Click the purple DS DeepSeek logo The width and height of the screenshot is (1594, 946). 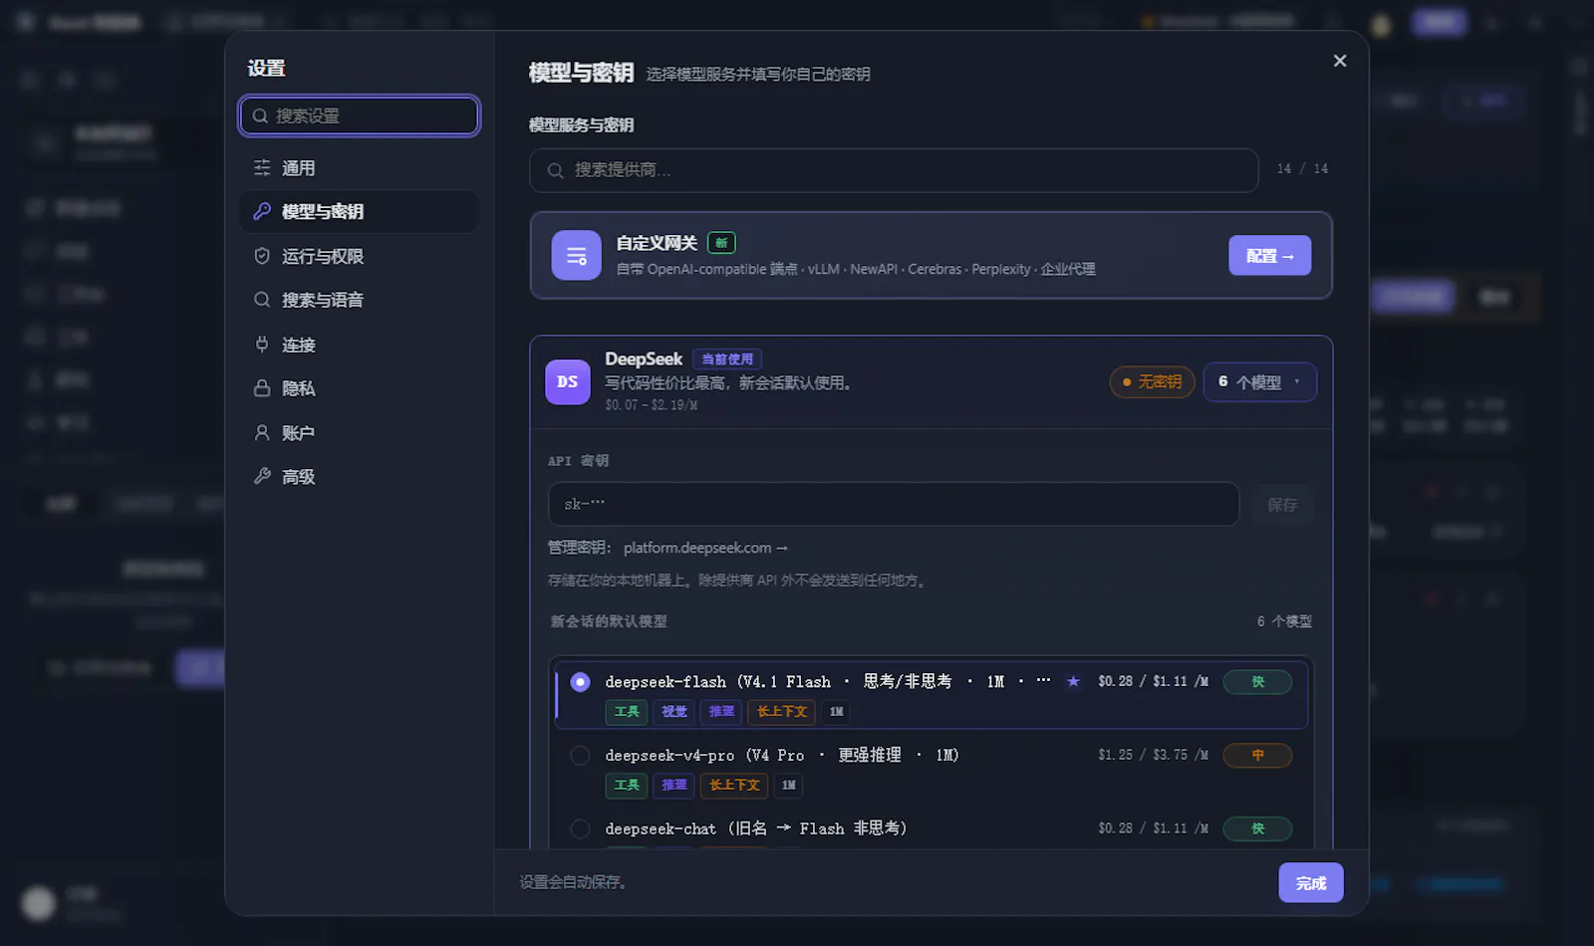click(568, 382)
